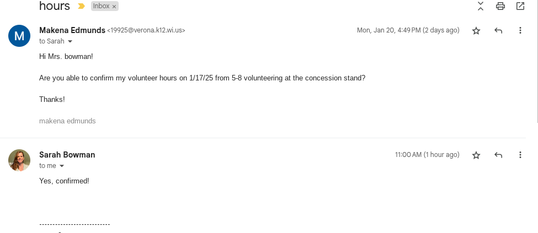Image resolution: width=538 pixels, height=233 pixels.
Task: Remove the Inbox label
Action: (114, 7)
